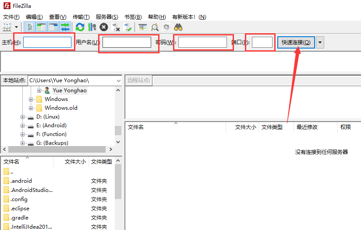
Task: Sort remote list by 最近修改 column
Action: 315,127
